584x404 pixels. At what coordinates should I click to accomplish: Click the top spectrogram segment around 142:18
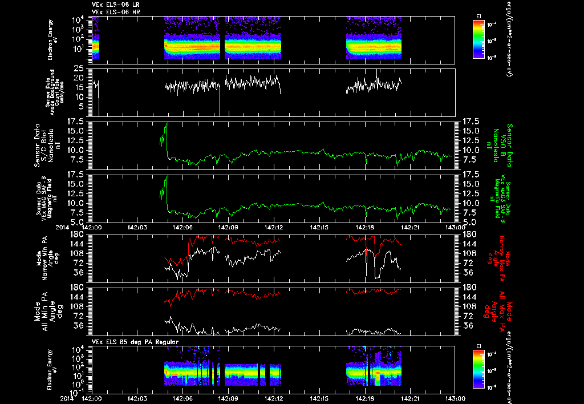click(374, 38)
